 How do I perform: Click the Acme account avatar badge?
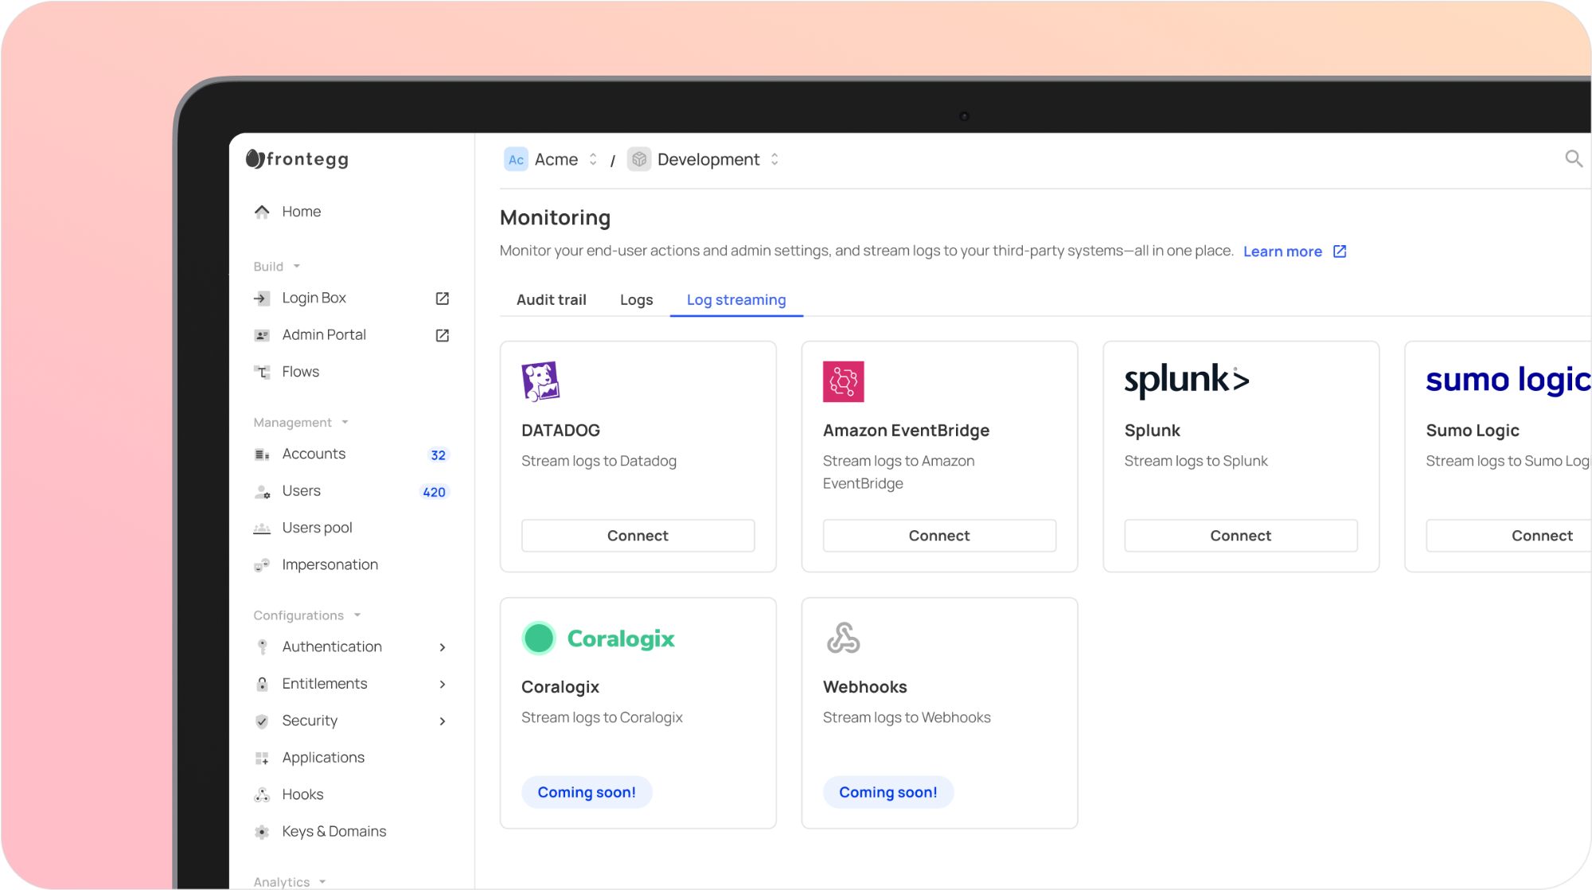tap(516, 159)
